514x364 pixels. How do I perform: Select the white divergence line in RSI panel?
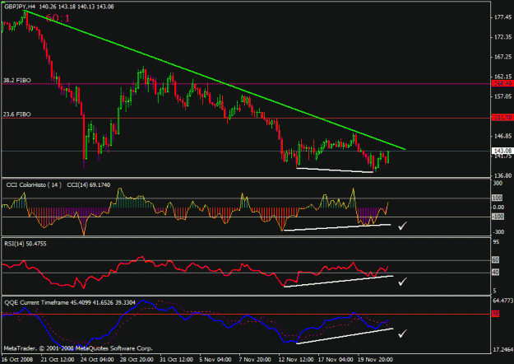[338, 282]
